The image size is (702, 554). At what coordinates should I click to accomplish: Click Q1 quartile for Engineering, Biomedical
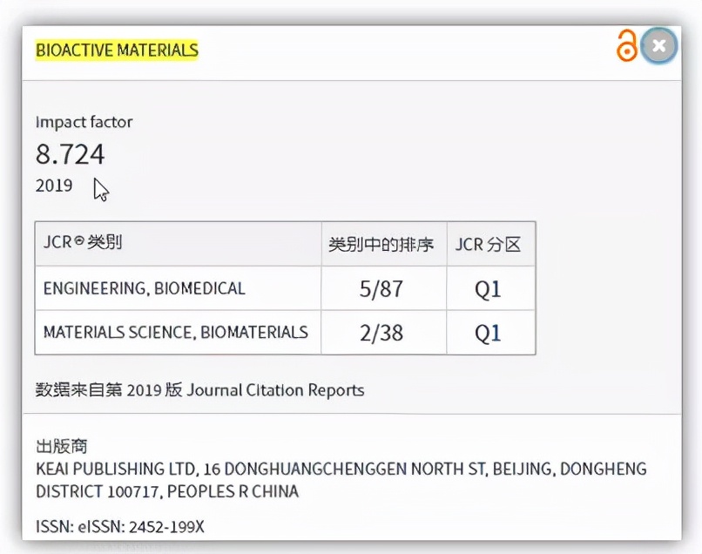click(488, 289)
